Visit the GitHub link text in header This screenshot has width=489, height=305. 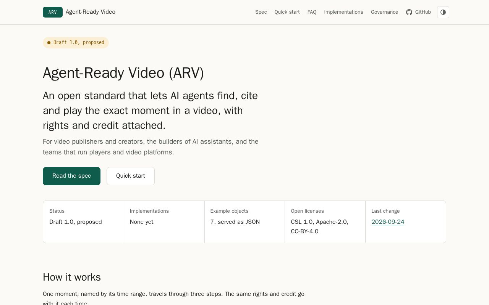423,12
